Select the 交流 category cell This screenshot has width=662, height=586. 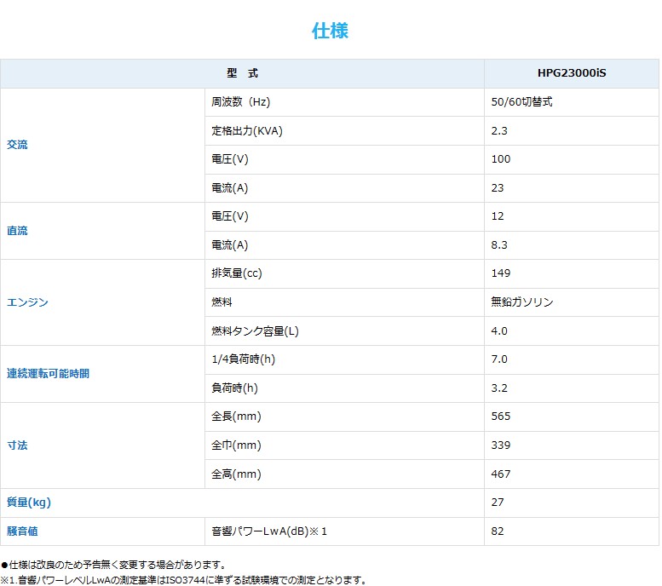coord(102,145)
